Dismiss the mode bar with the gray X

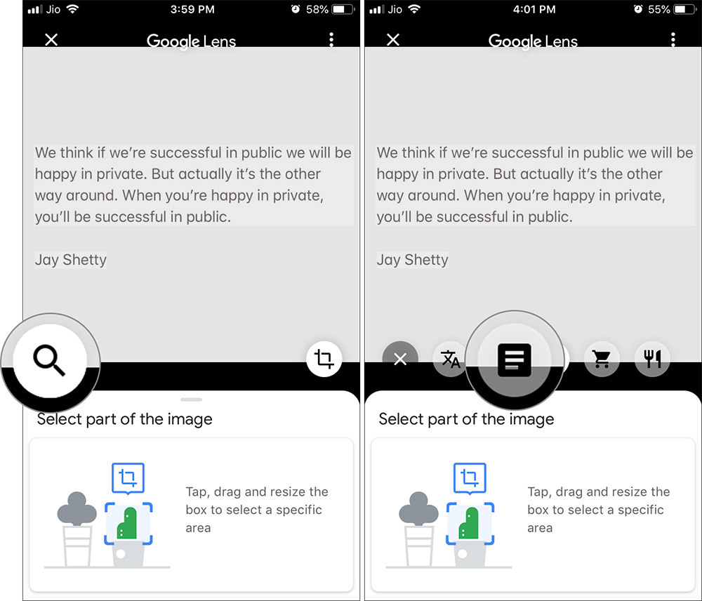tap(400, 359)
